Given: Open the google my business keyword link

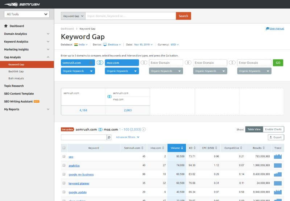Looking at the screenshot, I should coord(81,175).
